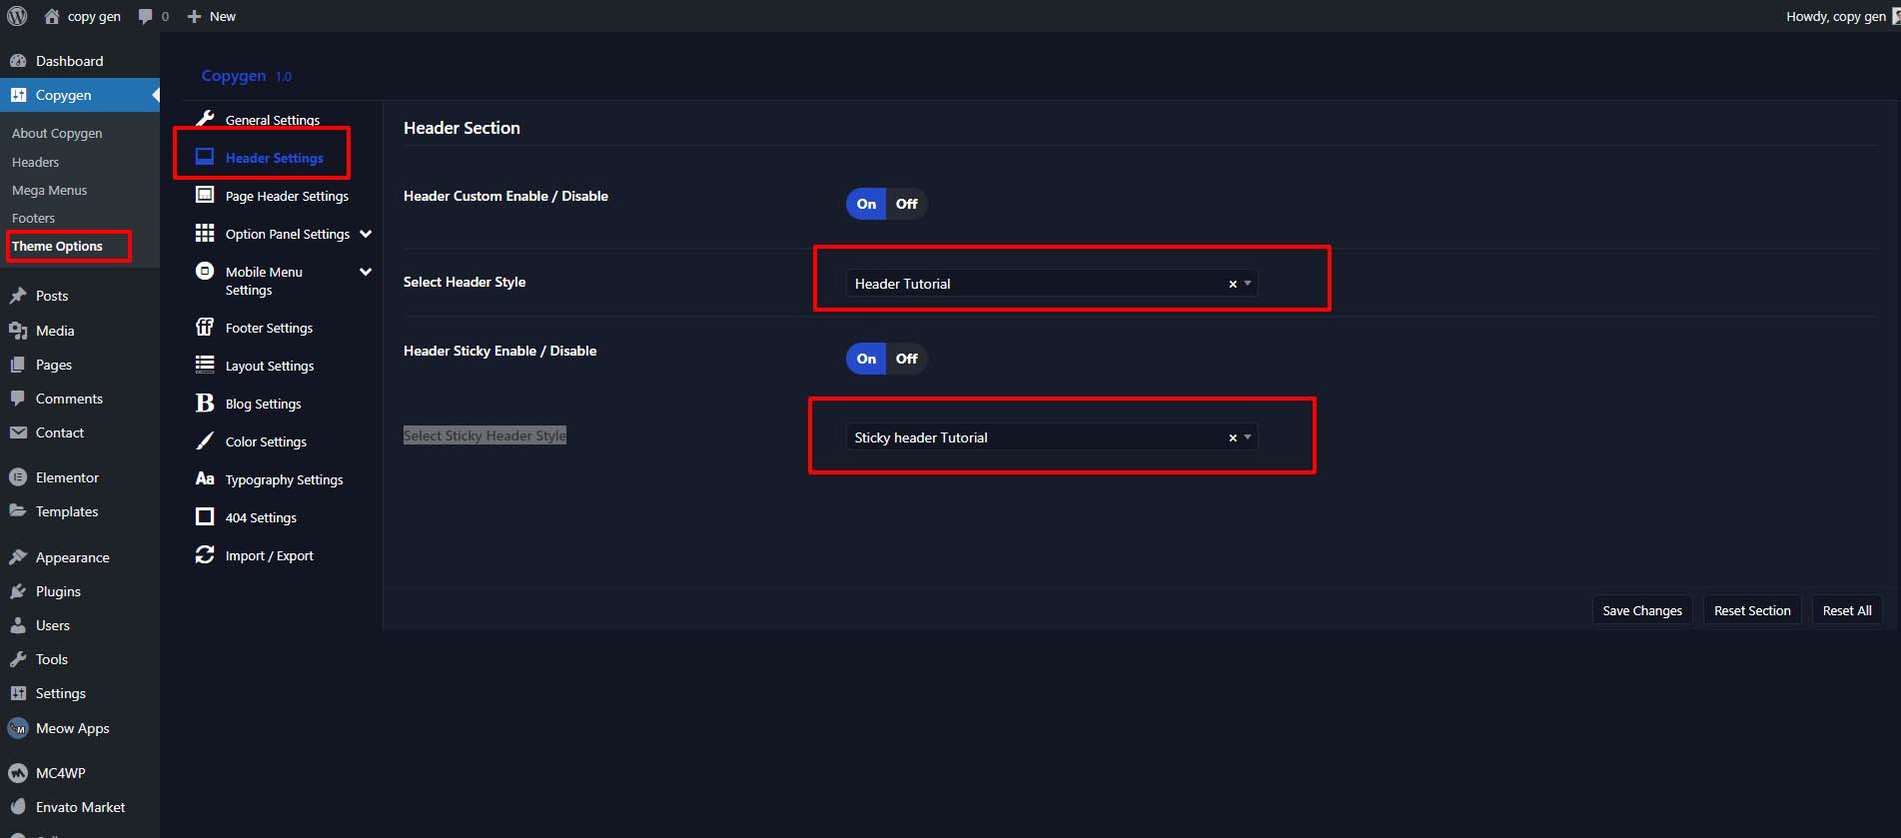Click the Comments speech bubble sidebar icon

click(18, 399)
